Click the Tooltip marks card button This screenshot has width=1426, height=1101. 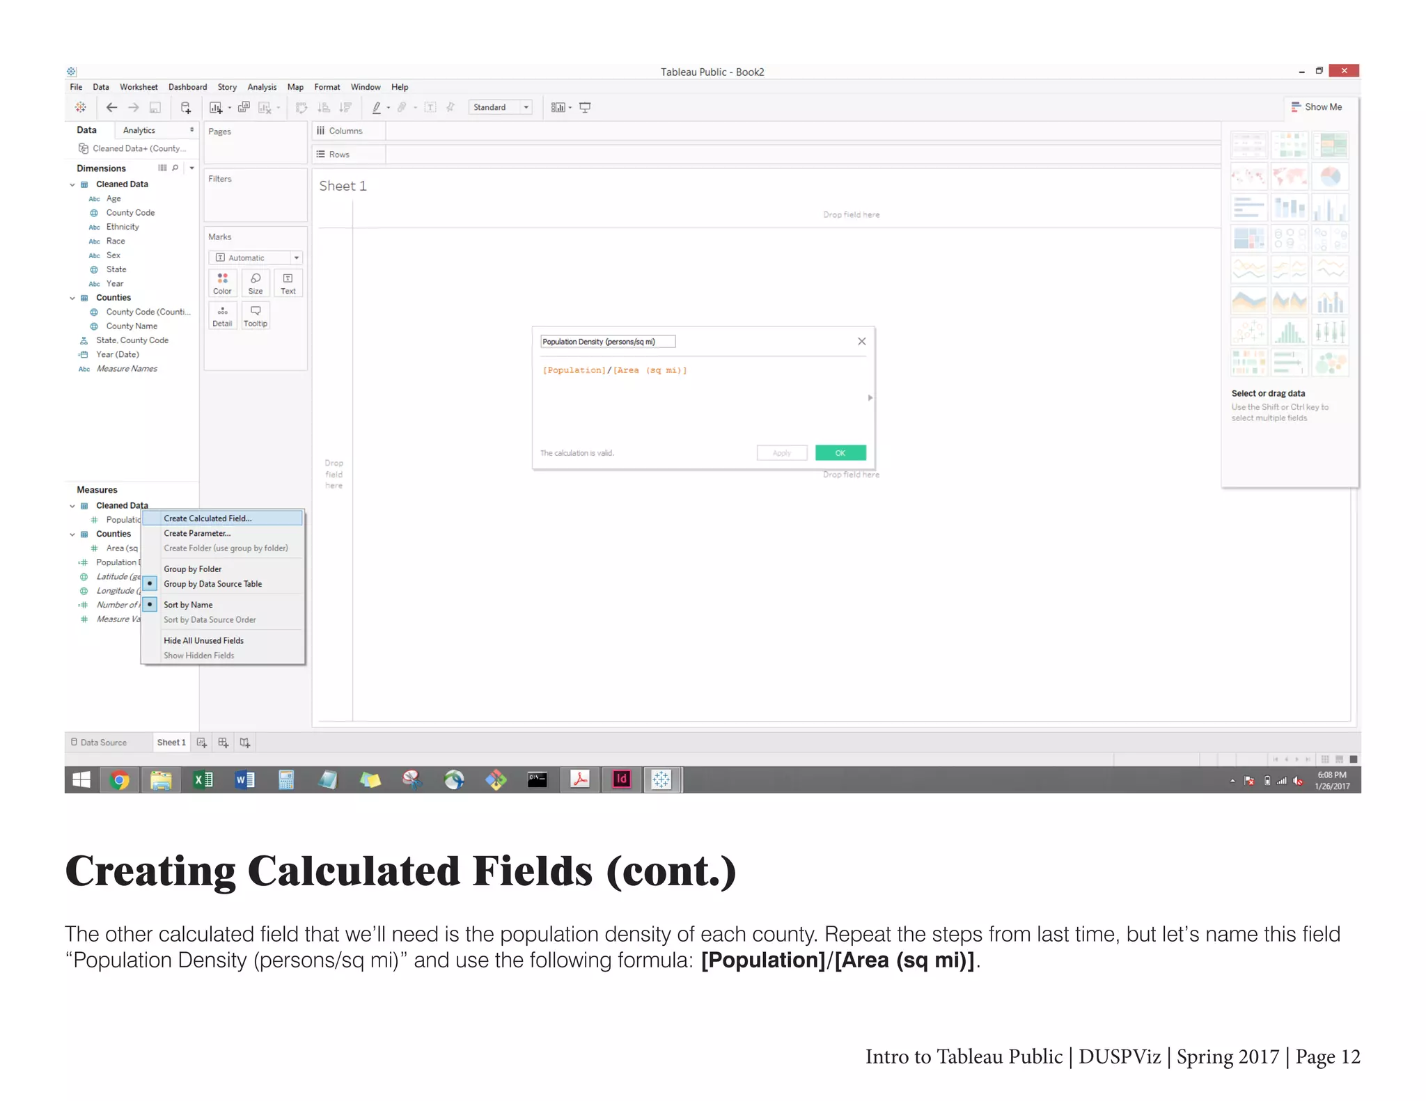256,315
